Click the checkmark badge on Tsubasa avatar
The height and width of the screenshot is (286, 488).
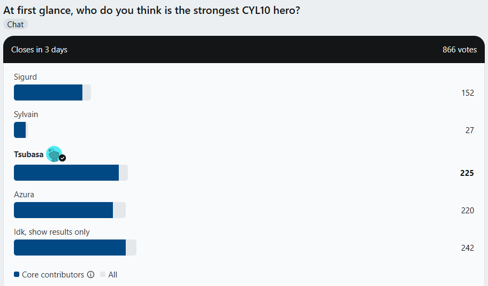(63, 158)
